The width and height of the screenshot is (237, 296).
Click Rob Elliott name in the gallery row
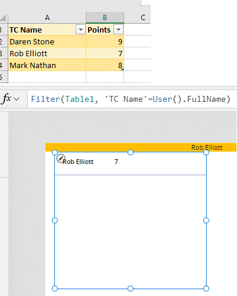coord(78,162)
